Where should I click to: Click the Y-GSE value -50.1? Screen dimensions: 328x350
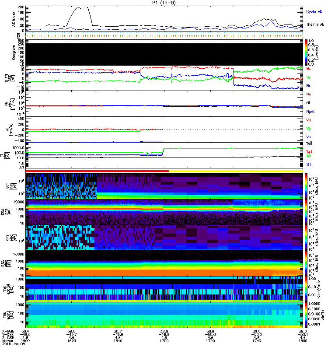pyautogui.click(x=303, y=334)
